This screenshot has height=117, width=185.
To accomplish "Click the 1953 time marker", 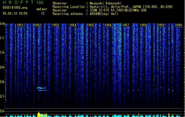I will click(x=55, y=25).
